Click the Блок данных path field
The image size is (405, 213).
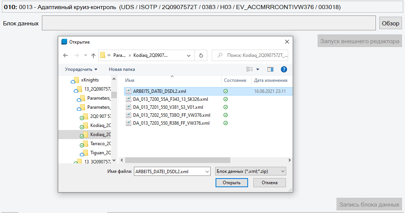click(209, 23)
